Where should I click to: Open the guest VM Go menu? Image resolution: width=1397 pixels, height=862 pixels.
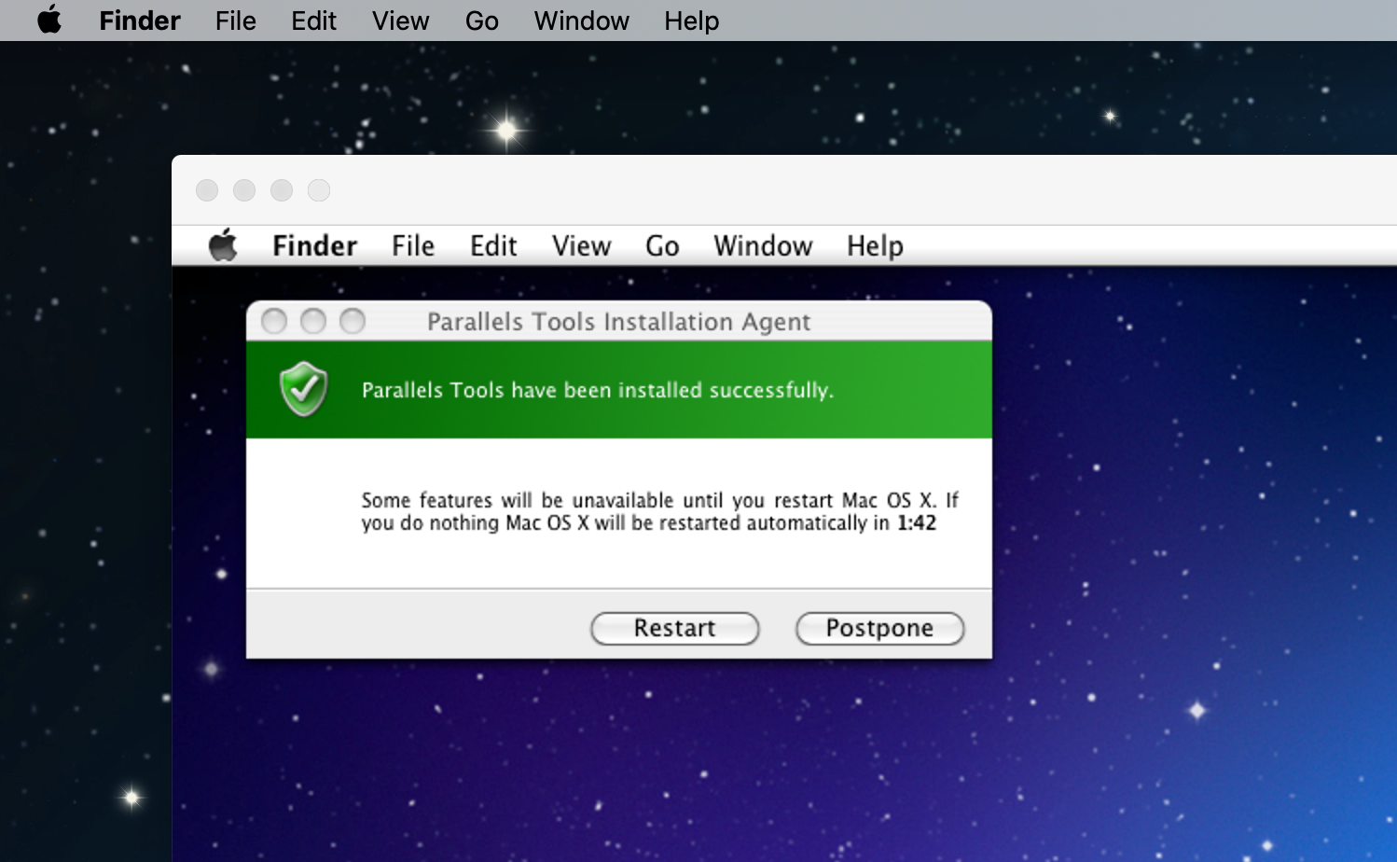pos(662,246)
